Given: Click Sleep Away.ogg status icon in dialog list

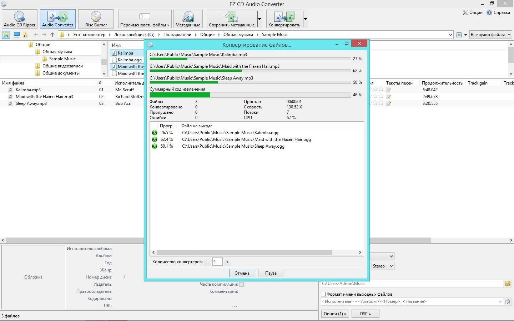Looking at the screenshot, I should (x=155, y=146).
